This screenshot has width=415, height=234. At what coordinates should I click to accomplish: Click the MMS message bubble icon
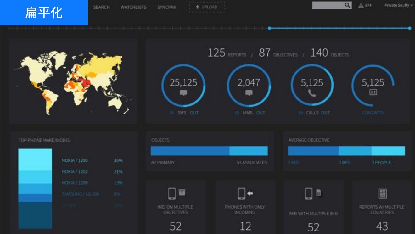pos(249,93)
